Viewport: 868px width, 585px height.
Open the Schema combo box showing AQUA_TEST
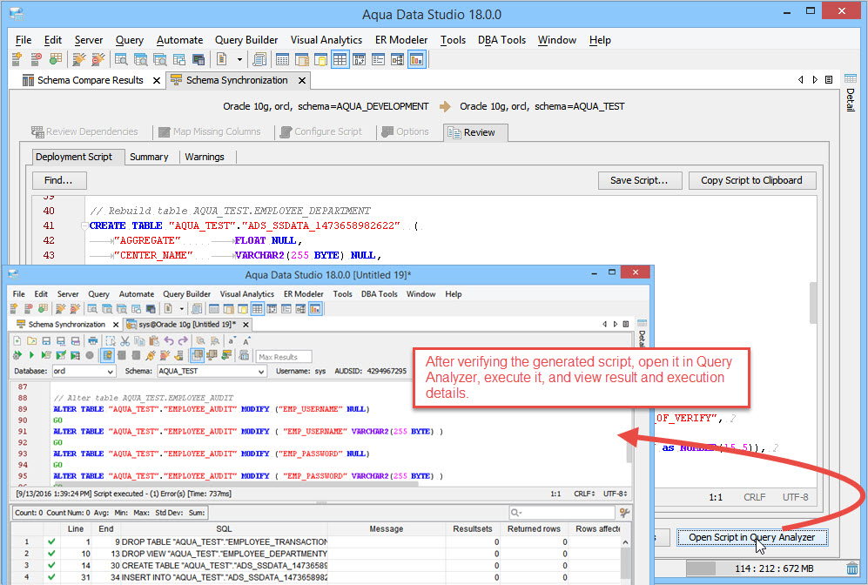click(x=212, y=371)
